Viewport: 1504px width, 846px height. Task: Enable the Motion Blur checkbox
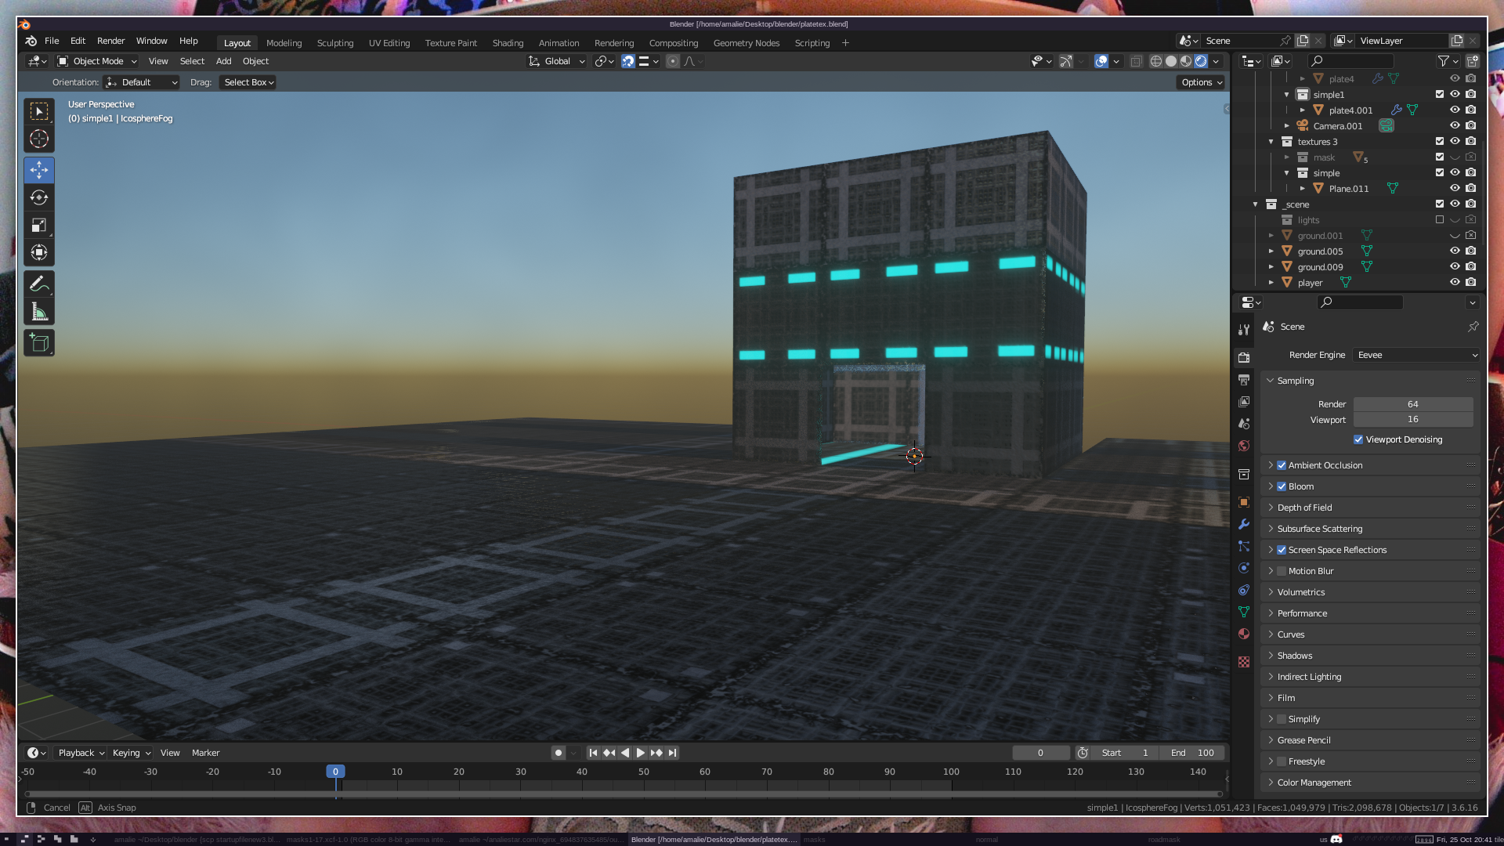tap(1282, 571)
